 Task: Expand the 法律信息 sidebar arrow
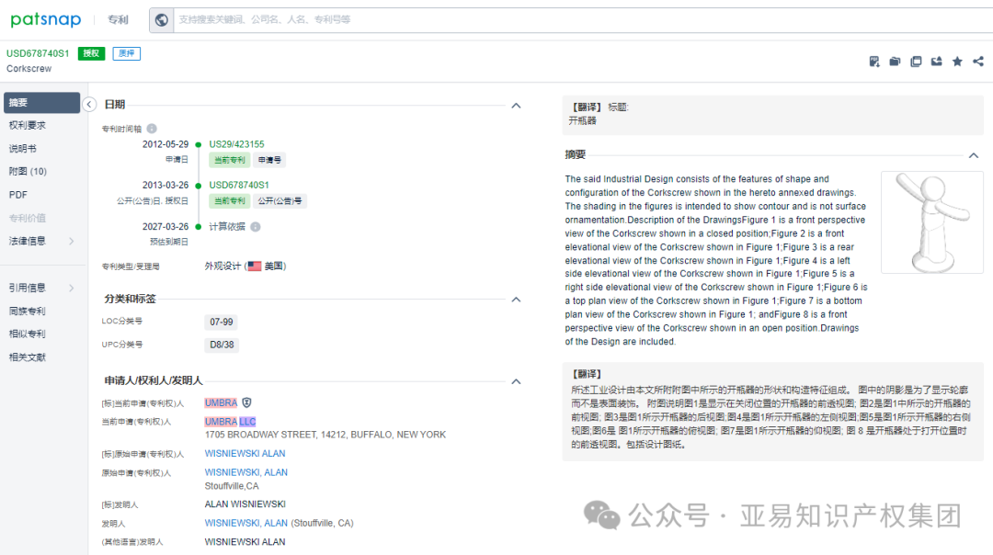click(x=72, y=241)
